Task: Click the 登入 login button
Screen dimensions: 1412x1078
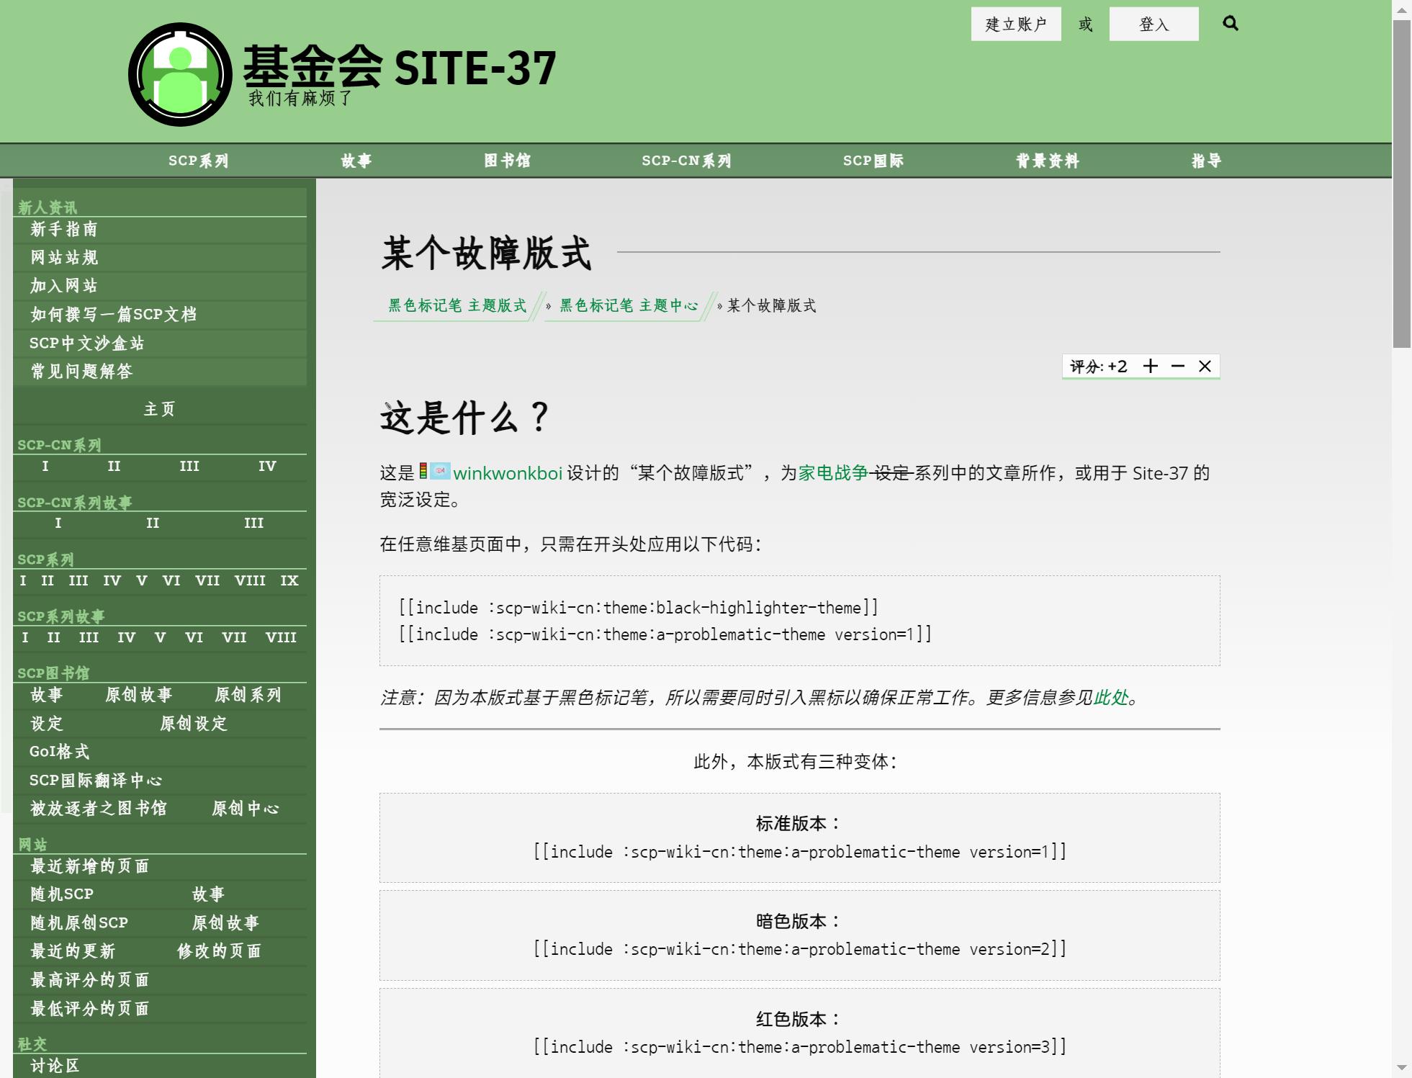Action: coord(1154,24)
